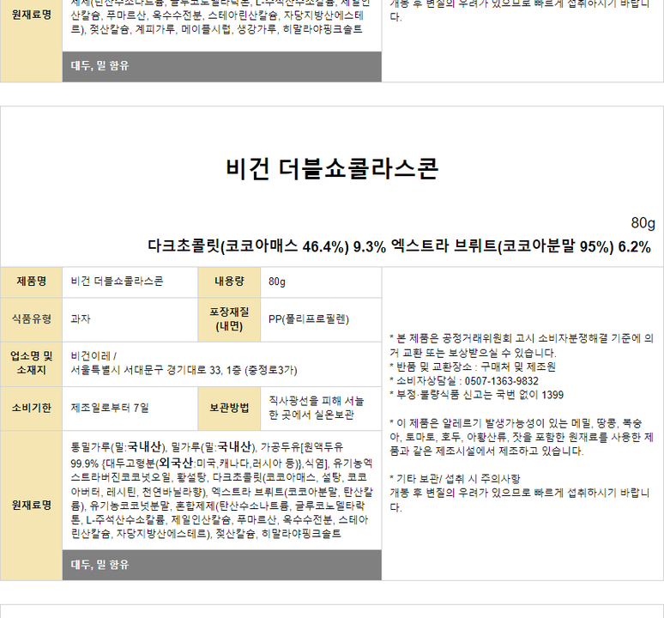Select the 업소명 및 소재지 label cell

click(x=32, y=364)
